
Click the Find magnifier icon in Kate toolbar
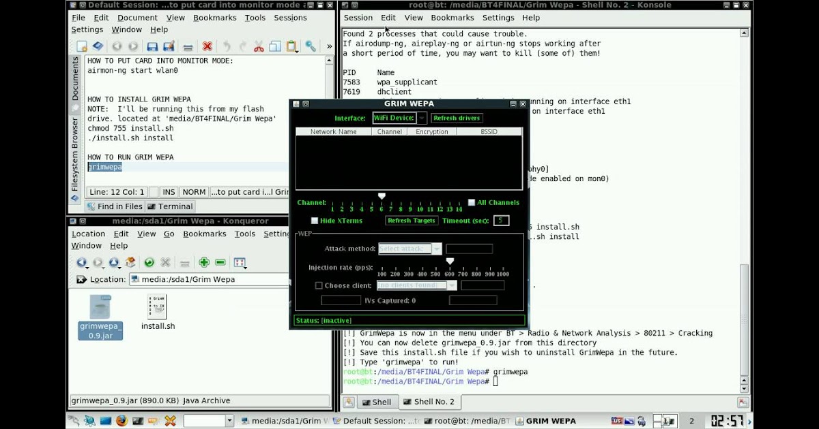tap(311, 46)
